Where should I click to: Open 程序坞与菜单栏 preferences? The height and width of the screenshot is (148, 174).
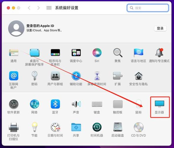pyautogui.click(x=55, y=52)
